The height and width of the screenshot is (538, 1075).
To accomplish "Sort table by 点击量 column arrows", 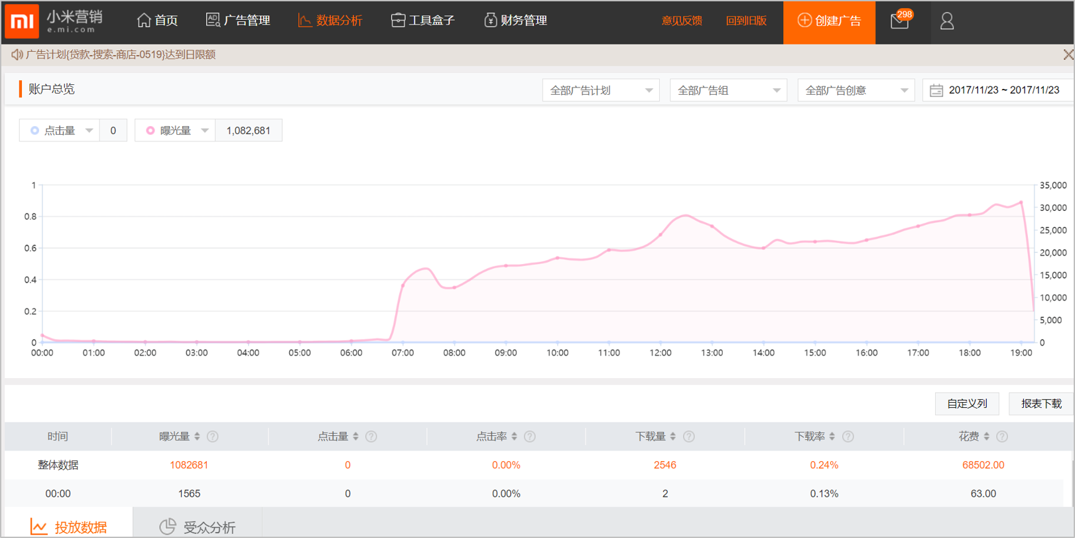I will point(356,437).
